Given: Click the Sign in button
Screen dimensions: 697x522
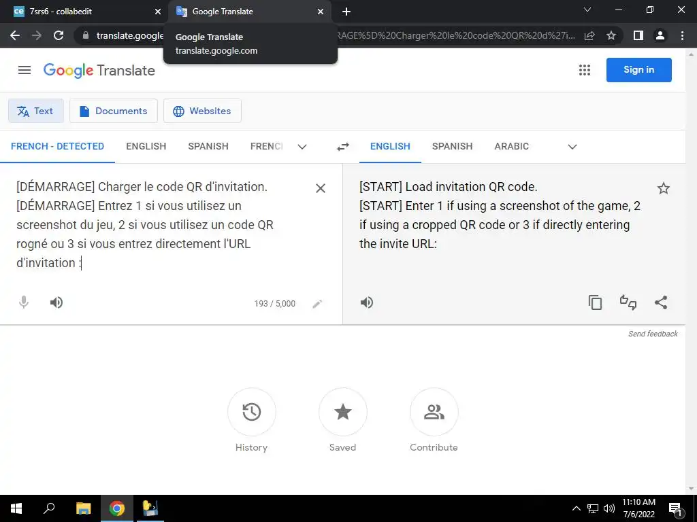Looking at the screenshot, I should pos(638,70).
